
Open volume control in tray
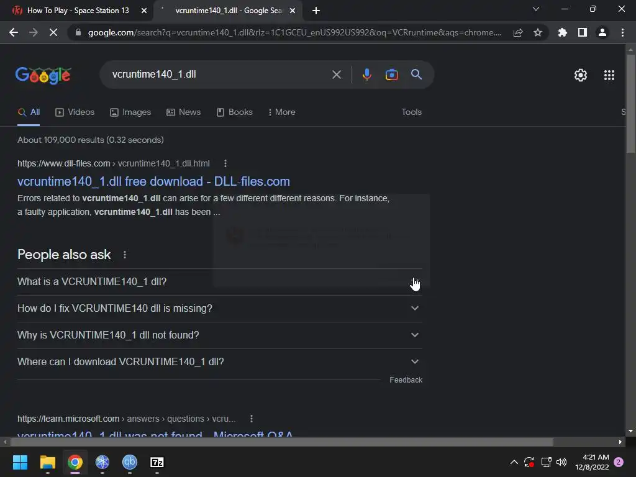click(561, 462)
